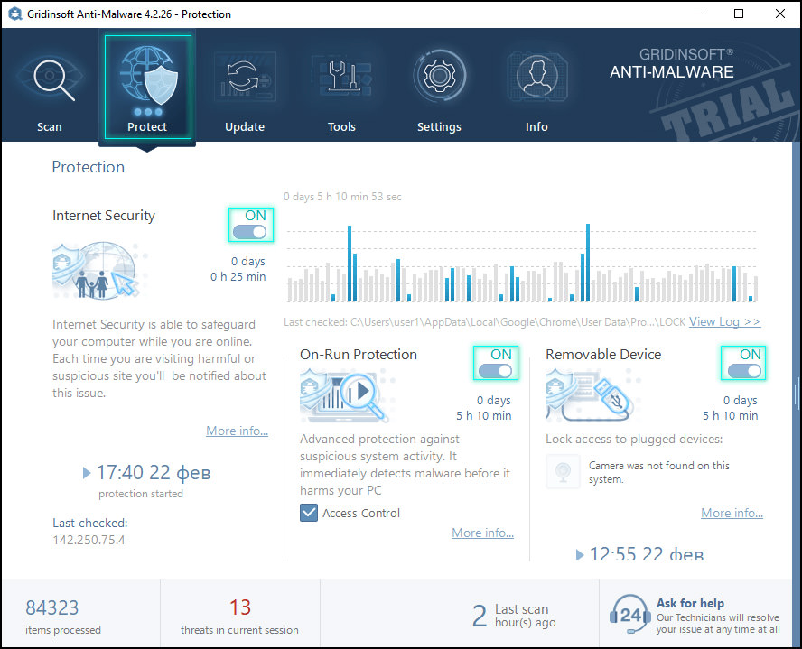
Task: Click the 24-hour Ask for Help icon
Action: tap(629, 614)
